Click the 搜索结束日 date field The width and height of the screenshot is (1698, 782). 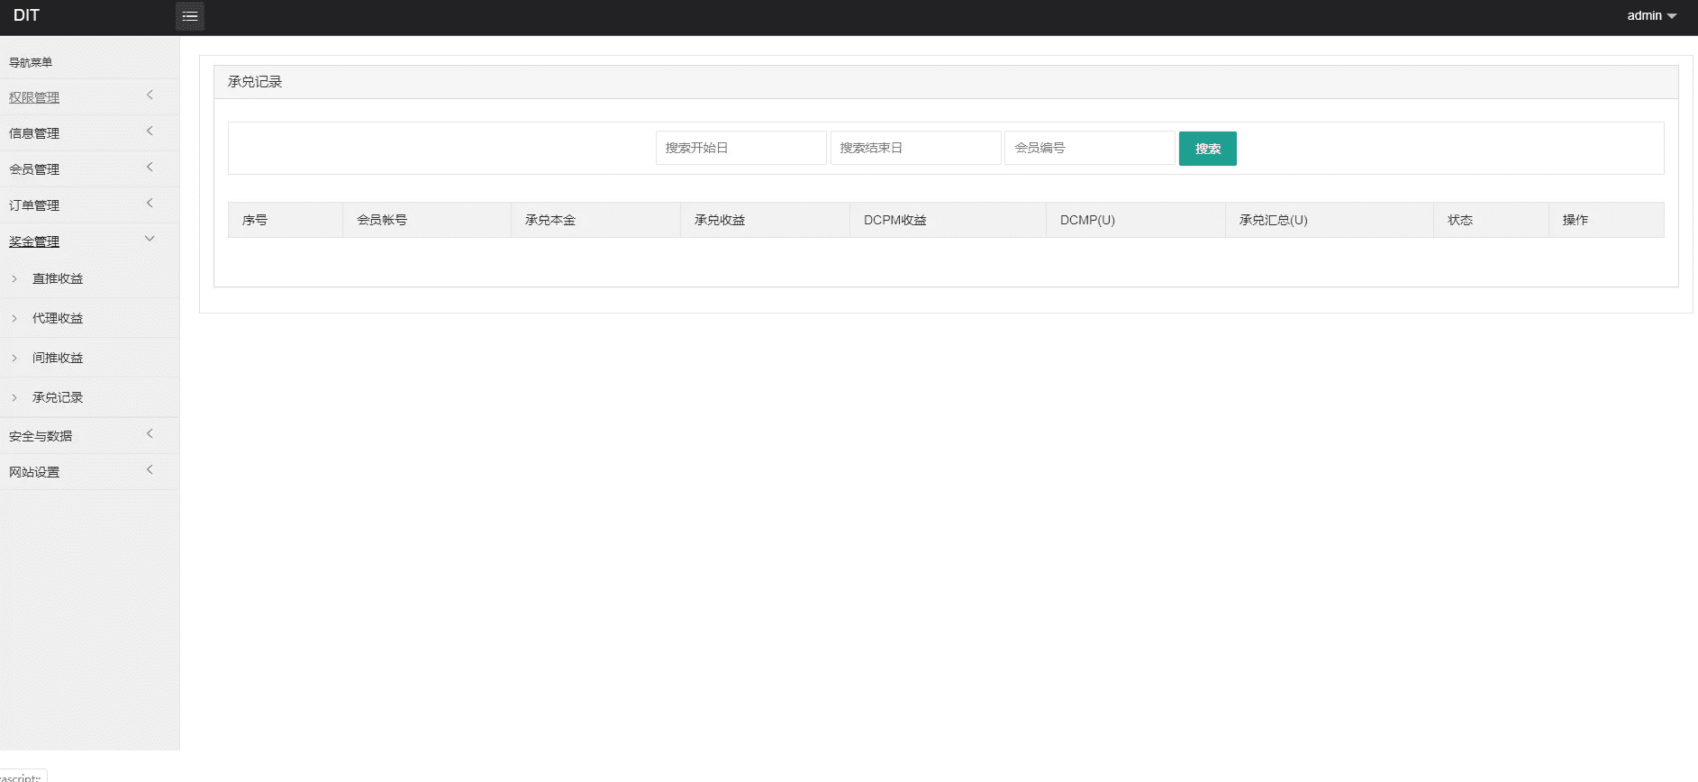(915, 148)
